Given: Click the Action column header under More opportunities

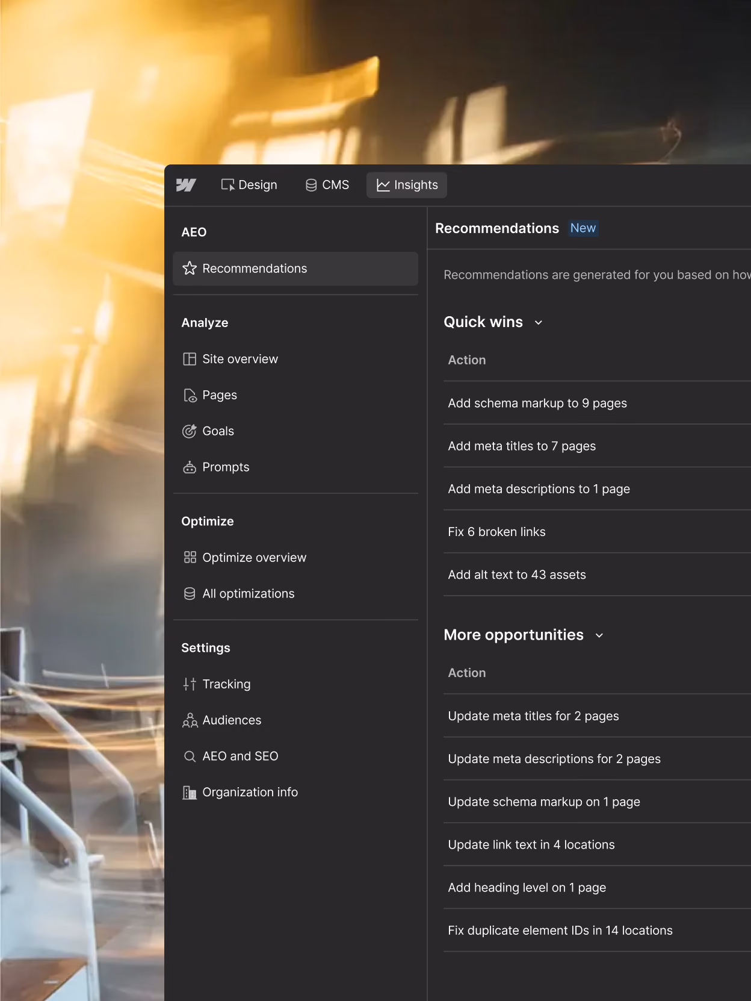Looking at the screenshot, I should (x=467, y=673).
